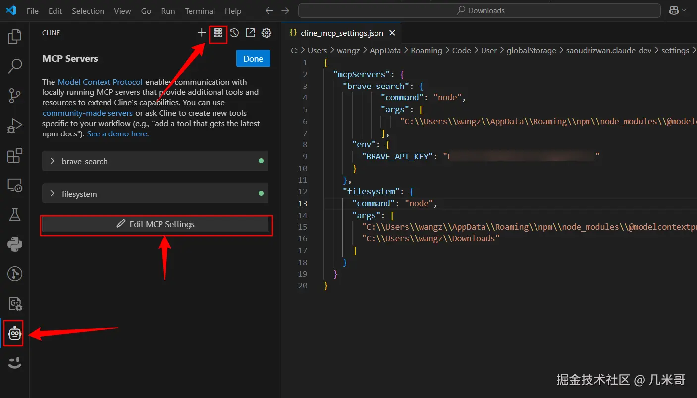The height and width of the screenshot is (398, 697).
Task: Open the Explorer view in activity bar
Action: point(15,36)
